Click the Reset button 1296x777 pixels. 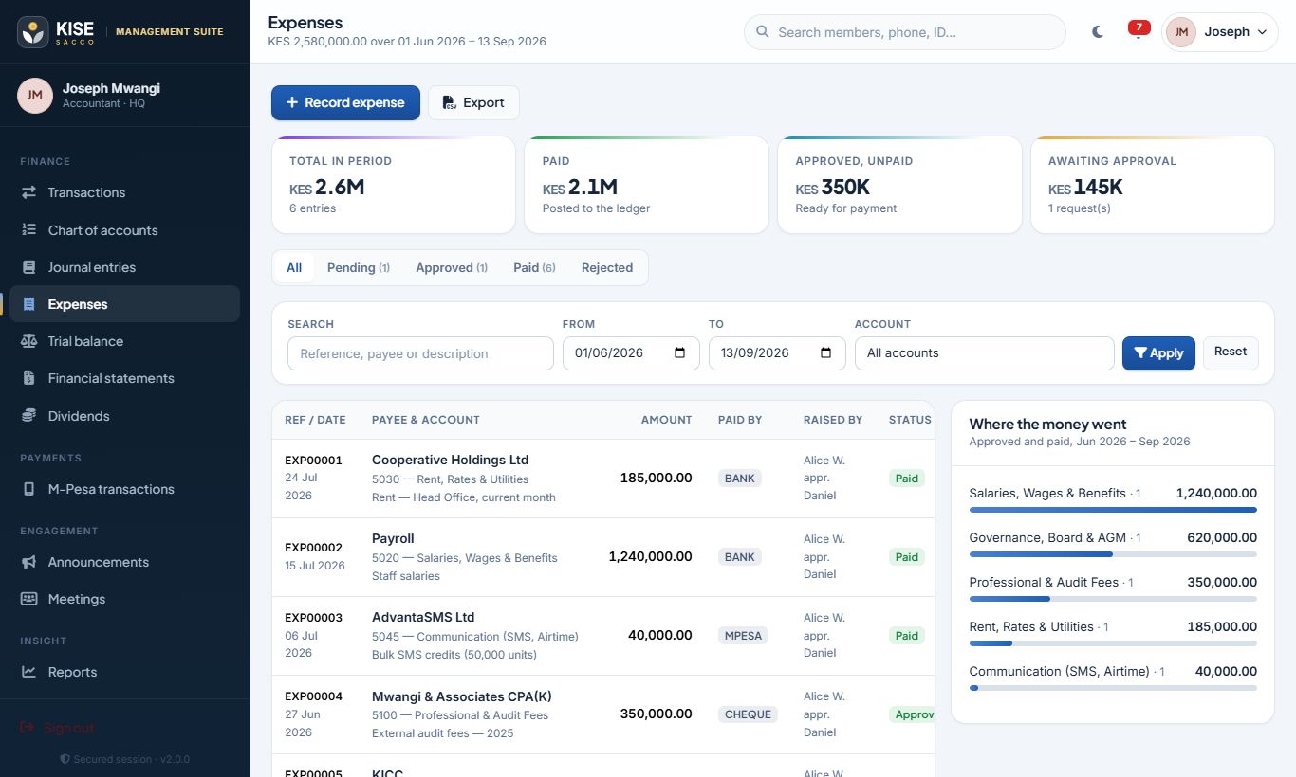tap(1231, 352)
